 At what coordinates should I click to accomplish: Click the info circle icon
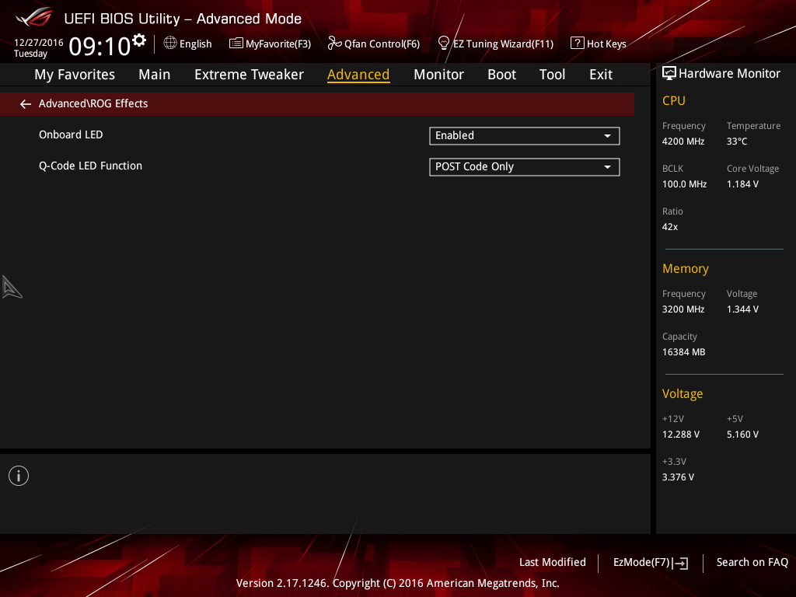pos(19,476)
